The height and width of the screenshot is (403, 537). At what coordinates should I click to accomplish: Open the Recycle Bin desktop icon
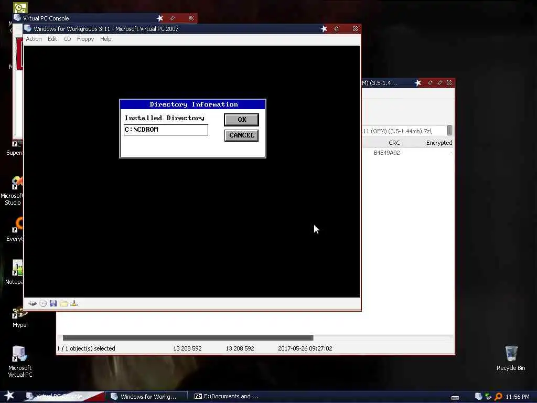[x=511, y=358]
